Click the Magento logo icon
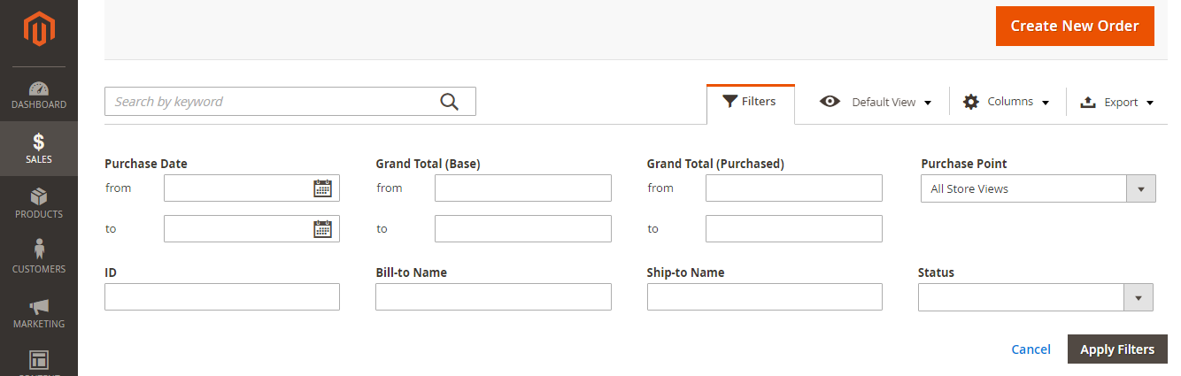Image resolution: width=1181 pixels, height=376 pixels. click(x=39, y=29)
